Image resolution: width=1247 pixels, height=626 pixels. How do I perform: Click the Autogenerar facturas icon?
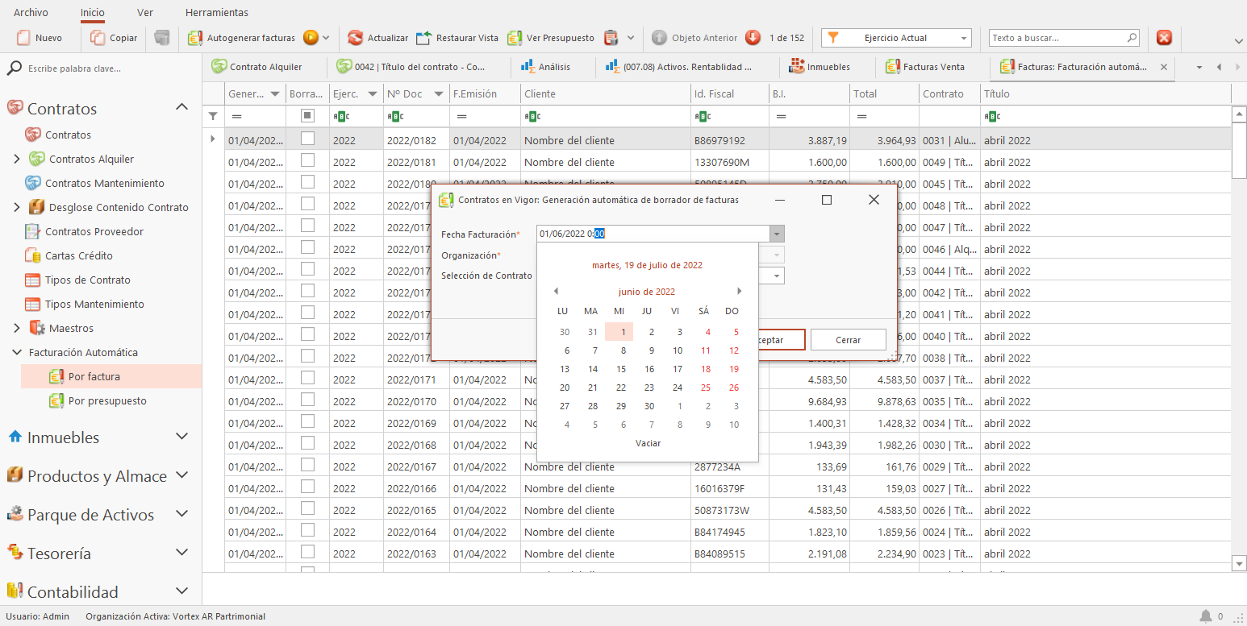[195, 38]
